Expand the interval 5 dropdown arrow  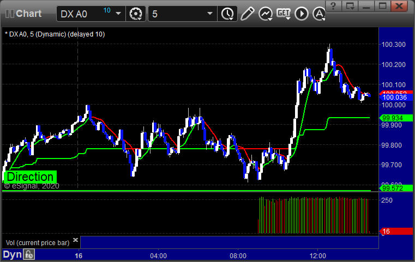coord(210,14)
